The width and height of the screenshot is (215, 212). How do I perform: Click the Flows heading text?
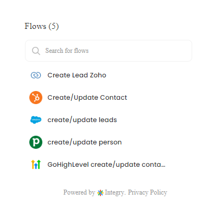(35, 26)
